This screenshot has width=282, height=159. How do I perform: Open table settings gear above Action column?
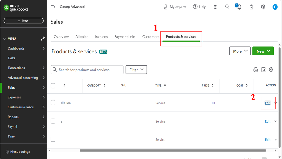click(271, 70)
